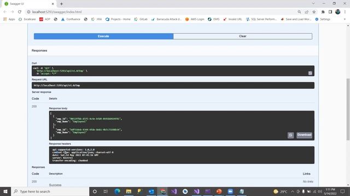Screen dimensions: 350x196
Task: Open the Barracuda Attack bookmark
Action: (166, 20)
